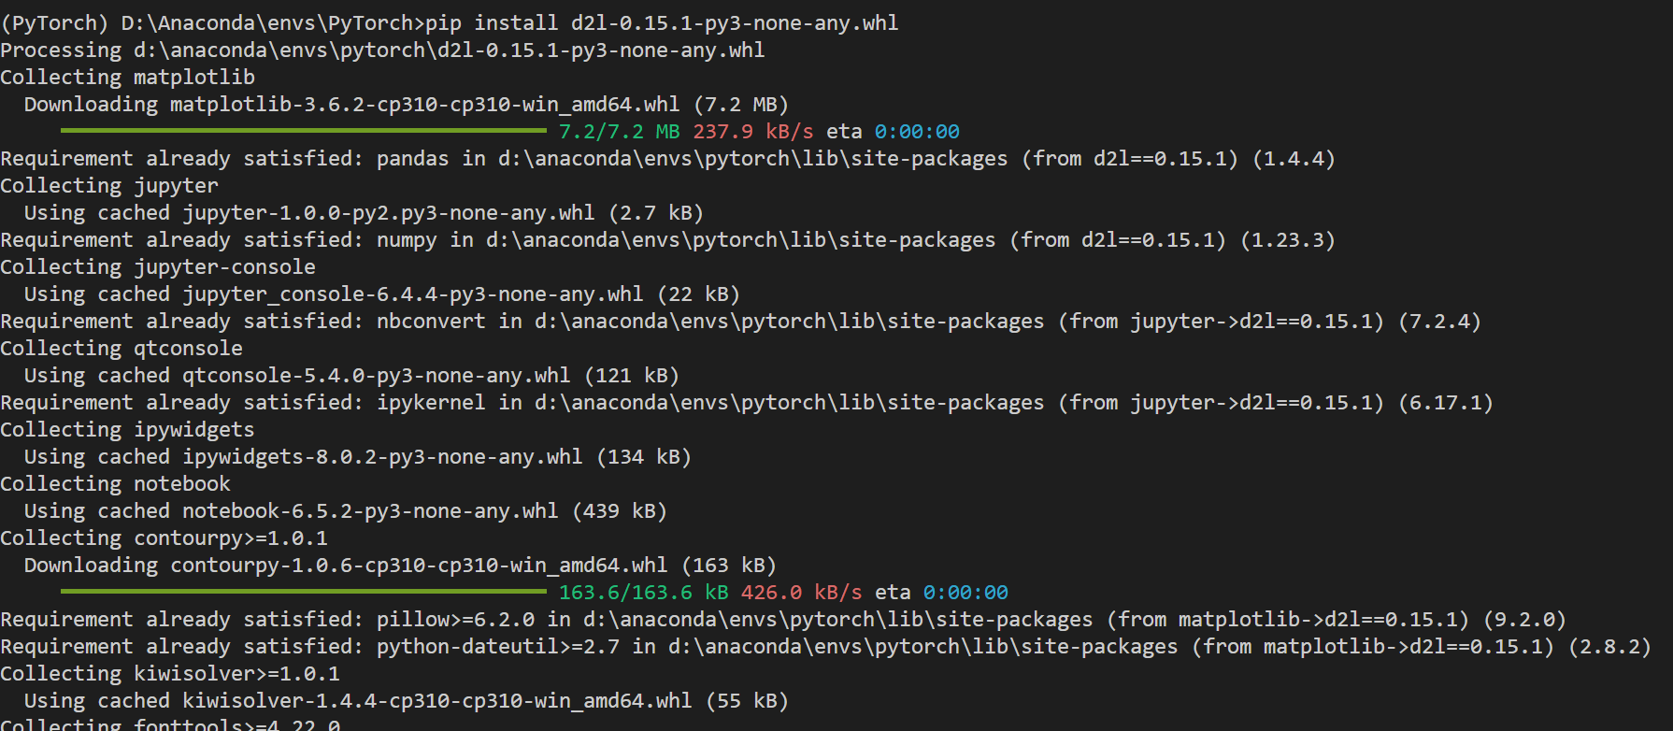
Task: Click the 'Collecting qtconsole' line
Action: (122, 348)
